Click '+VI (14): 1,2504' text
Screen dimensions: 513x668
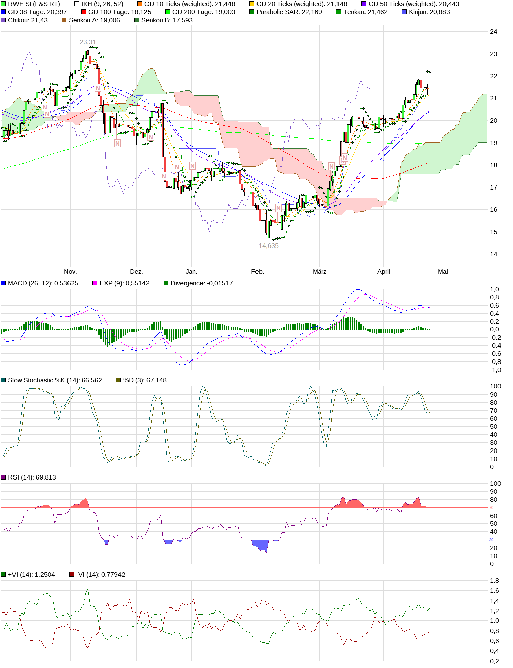[31, 575]
